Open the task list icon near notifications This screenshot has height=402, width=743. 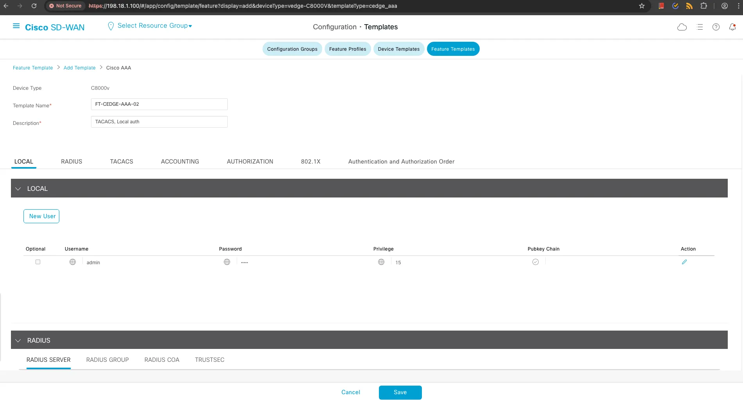(x=700, y=27)
